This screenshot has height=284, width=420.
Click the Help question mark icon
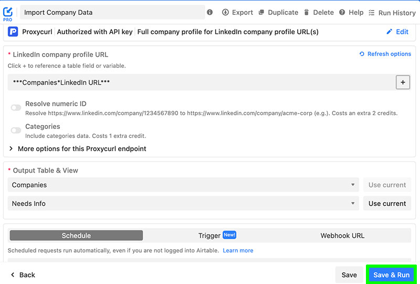(x=342, y=12)
